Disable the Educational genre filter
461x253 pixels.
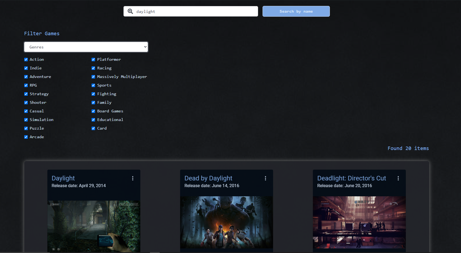tap(93, 120)
